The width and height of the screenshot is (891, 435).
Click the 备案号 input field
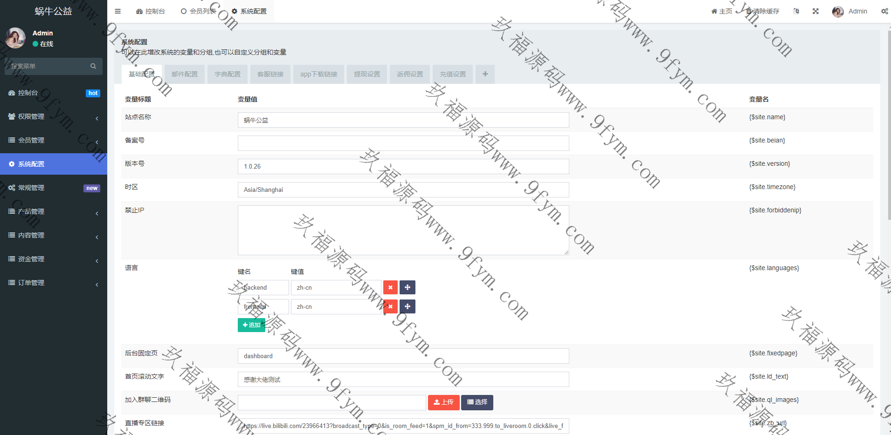(x=403, y=143)
